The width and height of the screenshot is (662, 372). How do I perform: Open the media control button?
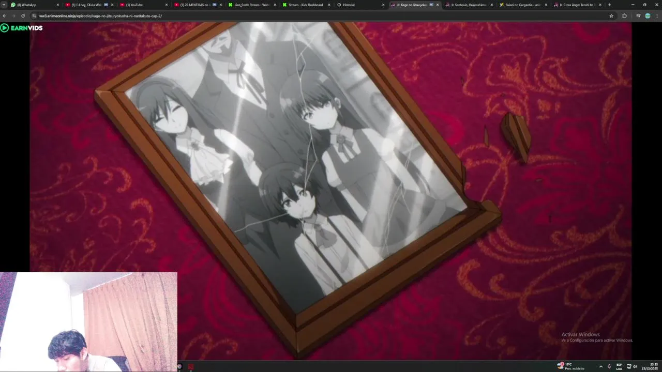pyautogui.click(x=638, y=16)
